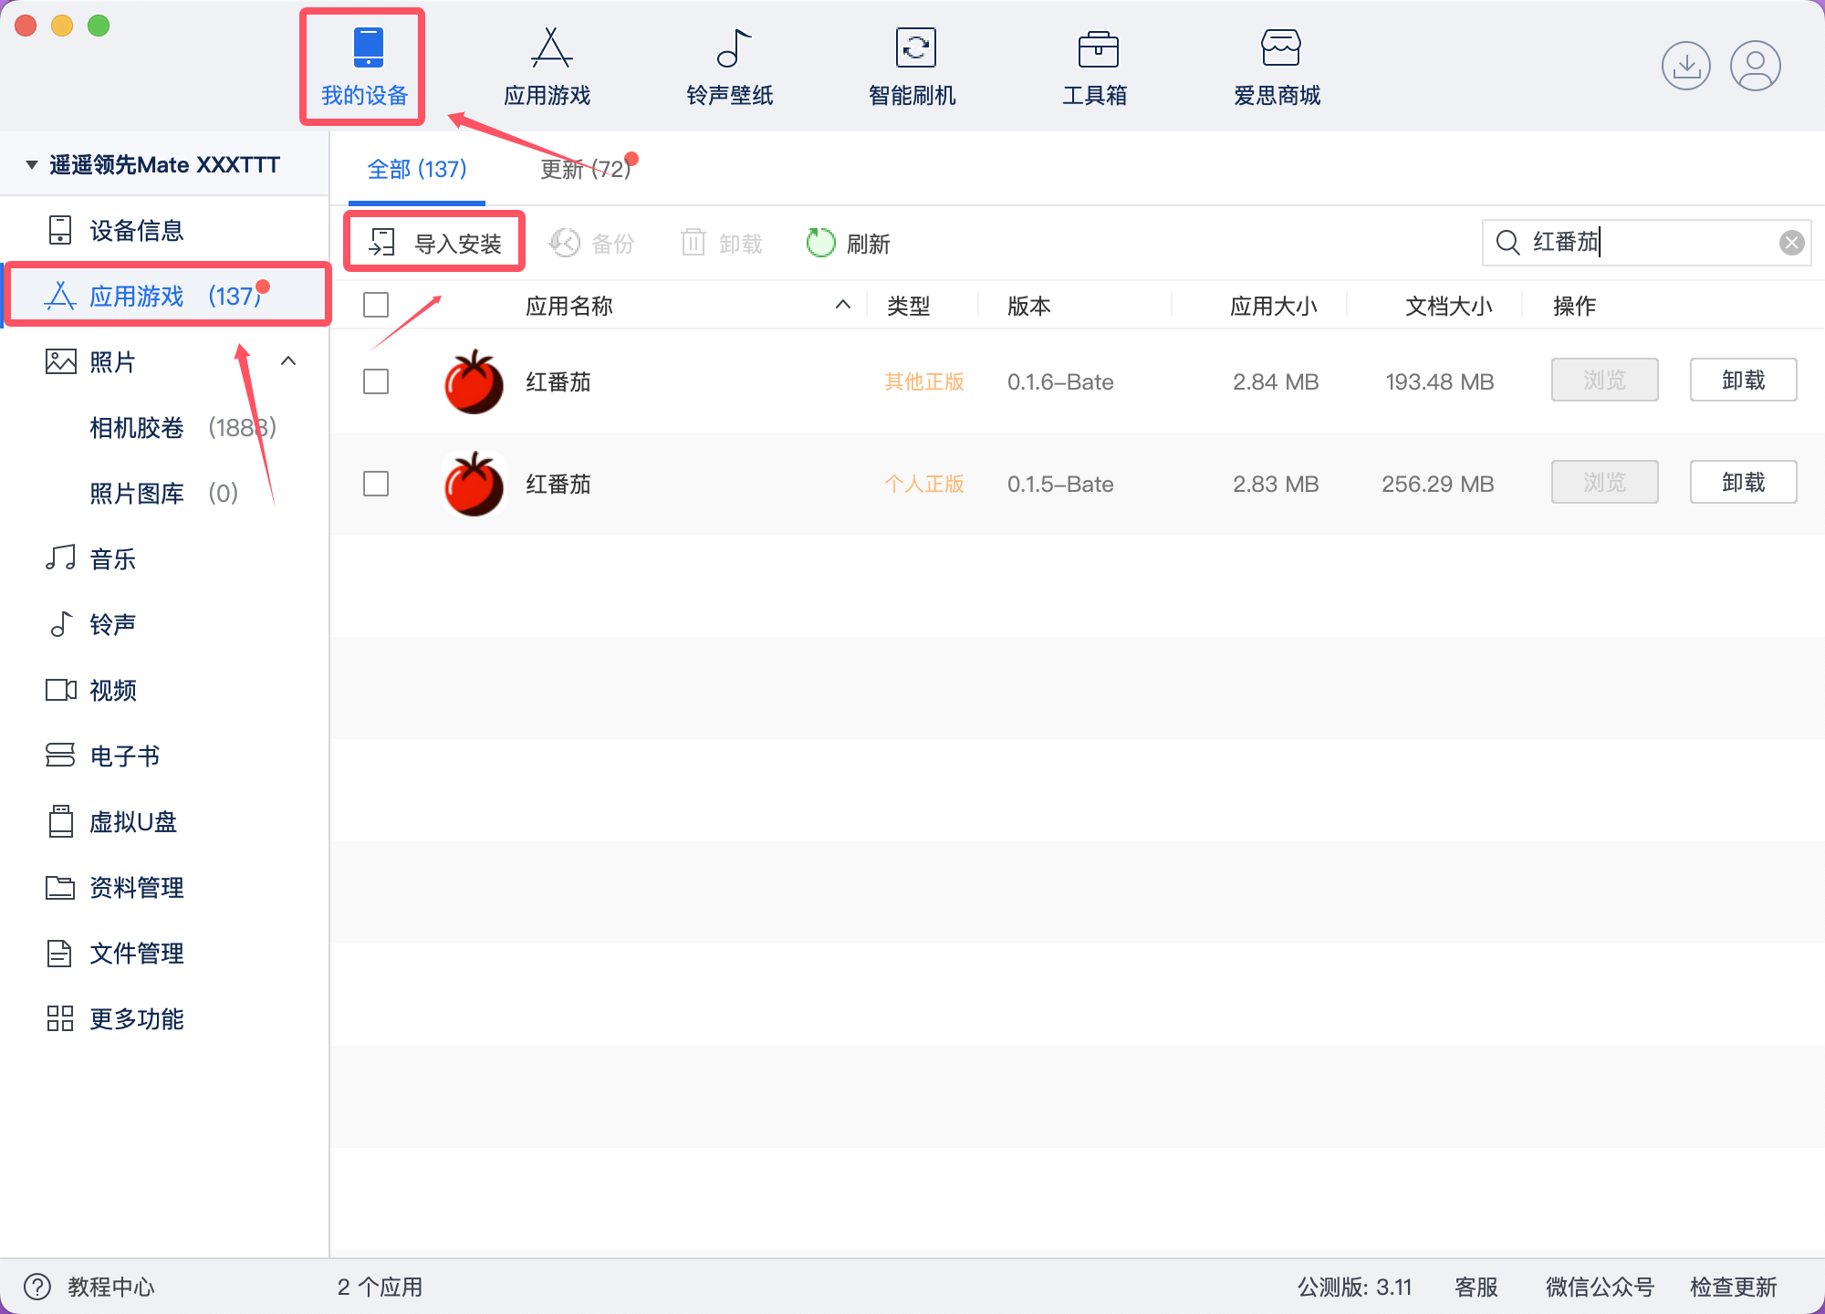Viewport: 1825px width, 1314px height.
Task: Open 电子书 in the sidebar
Action: pos(164,756)
